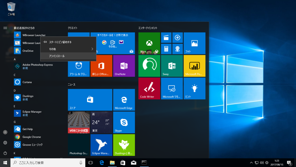296x167 pixels.
Task: Jump to letter G section header
Action: (15, 122)
